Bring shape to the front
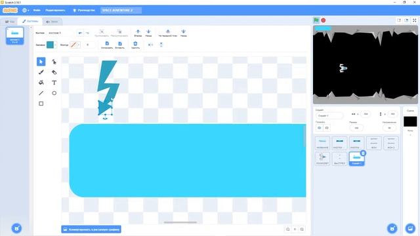This screenshot has height=236, width=420. (x=168, y=33)
